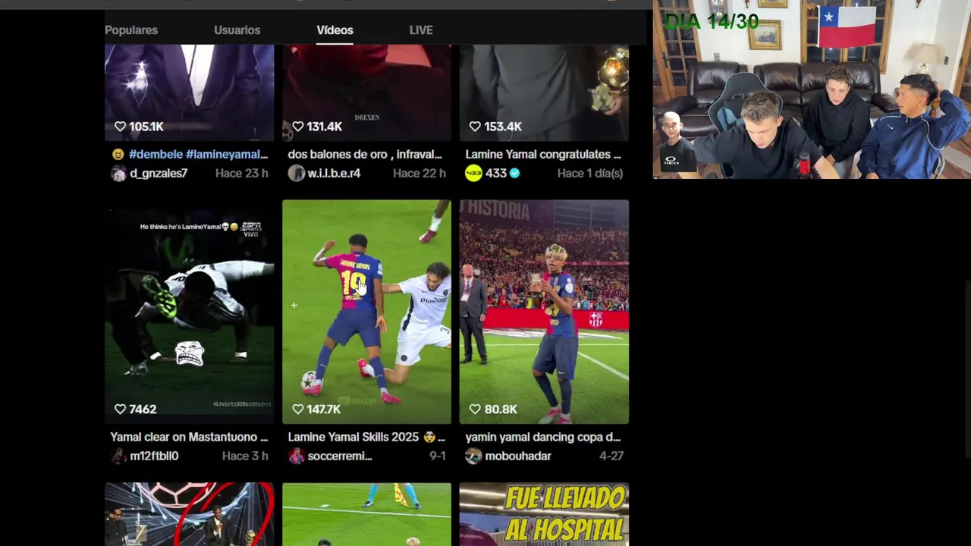The width and height of the screenshot is (971, 546).
Task: Open w.i.l.b.e.r4 username link
Action: 334,173
